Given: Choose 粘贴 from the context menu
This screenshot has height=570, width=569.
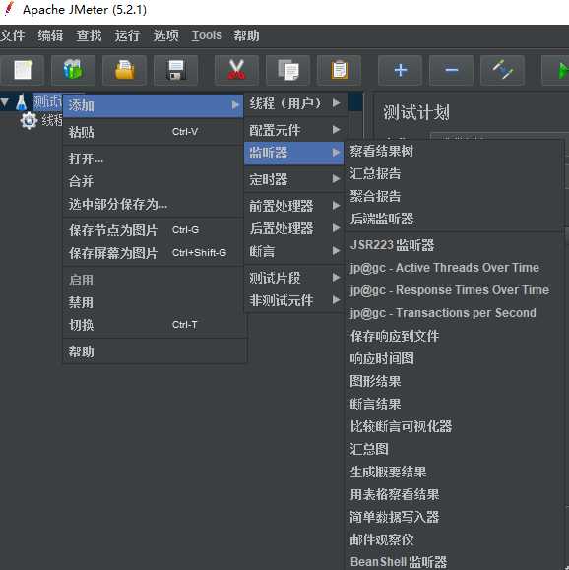Looking at the screenshot, I should point(153,132).
